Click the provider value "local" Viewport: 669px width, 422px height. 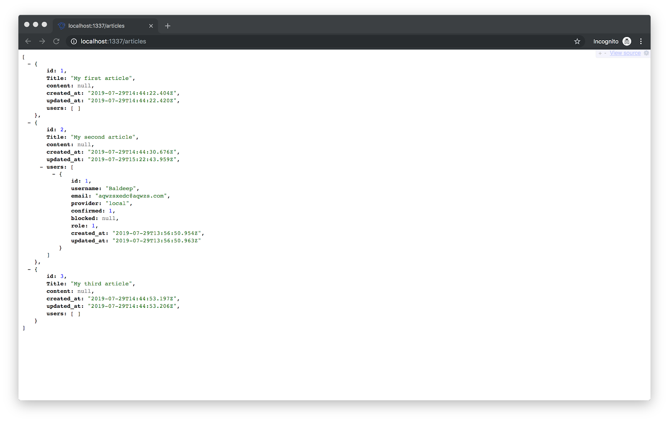pos(117,203)
